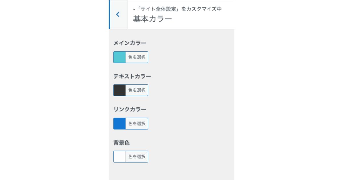Viewport: 343px width, 180px height.
Task: Expand the main color picker panel
Action: coord(137,57)
